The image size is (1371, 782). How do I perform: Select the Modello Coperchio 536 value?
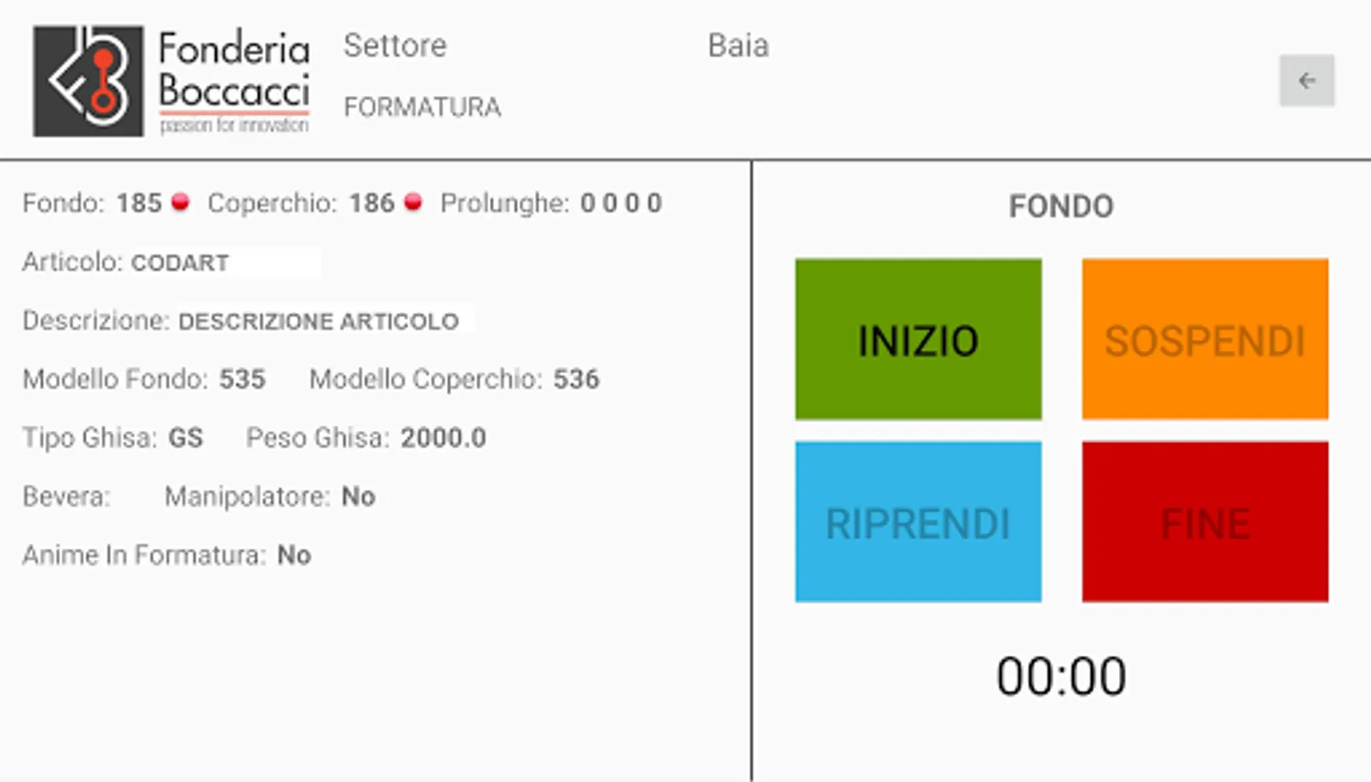tap(576, 380)
